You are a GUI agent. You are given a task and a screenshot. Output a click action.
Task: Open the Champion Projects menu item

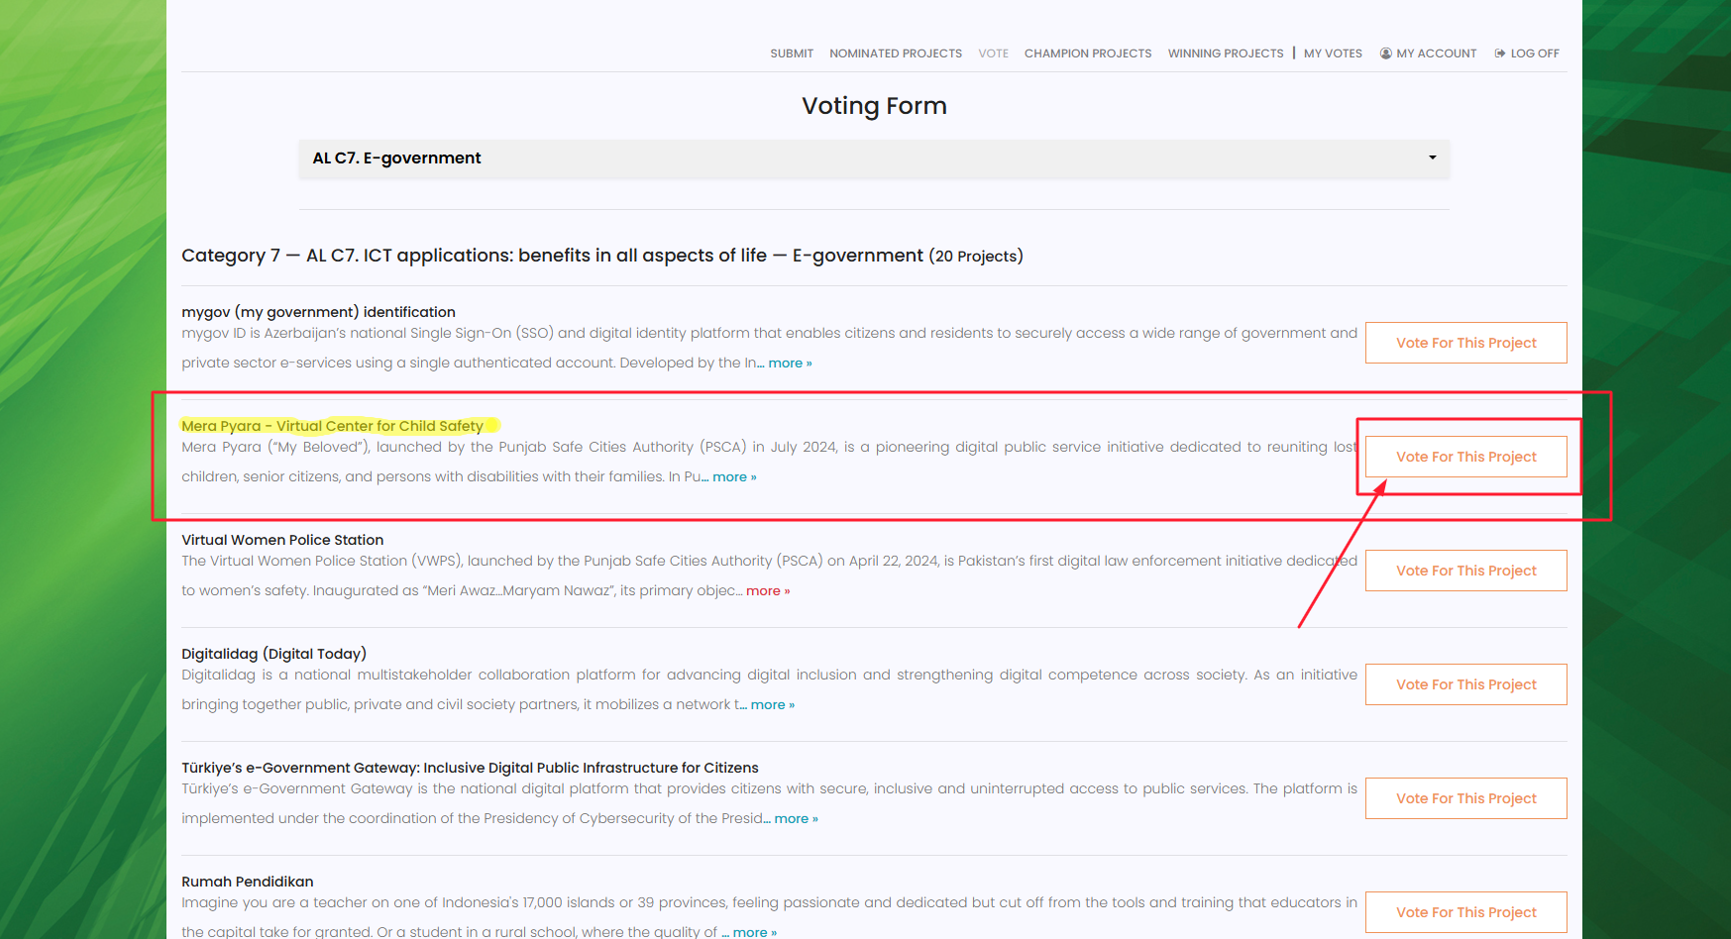1087,53
